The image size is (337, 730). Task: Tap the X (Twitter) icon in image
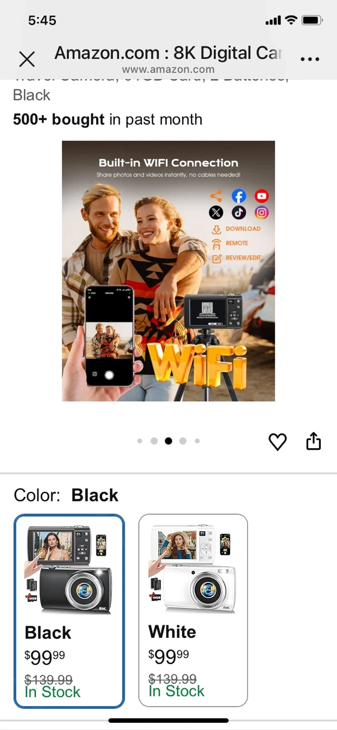[x=216, y=213]
